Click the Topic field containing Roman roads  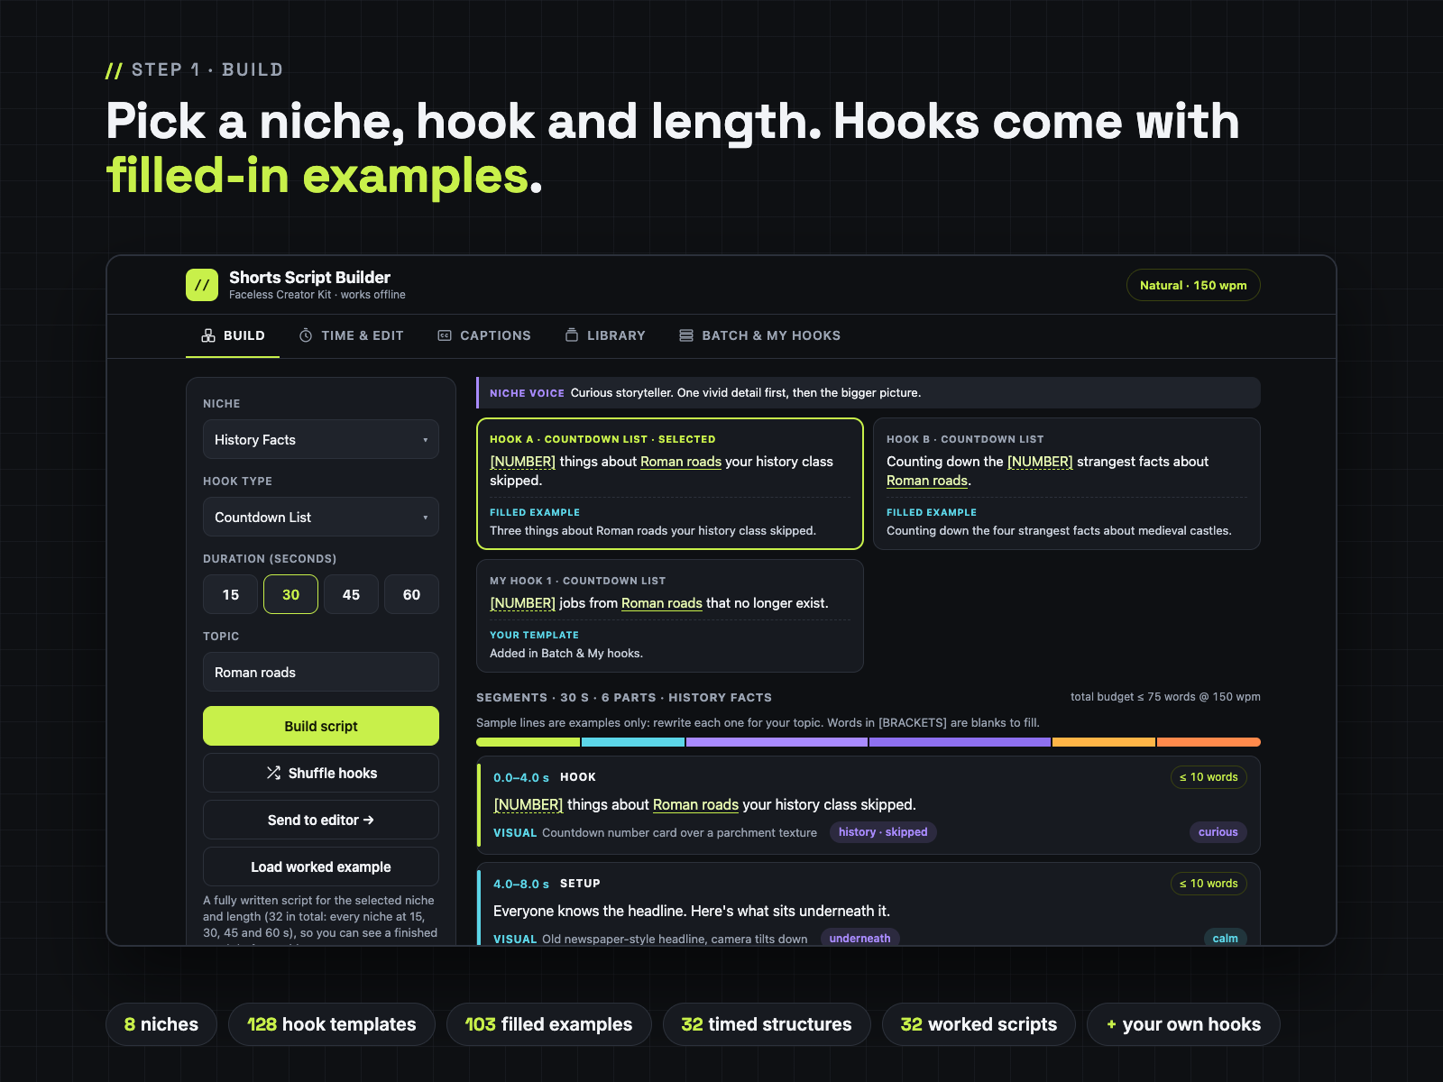click(321, 672)
